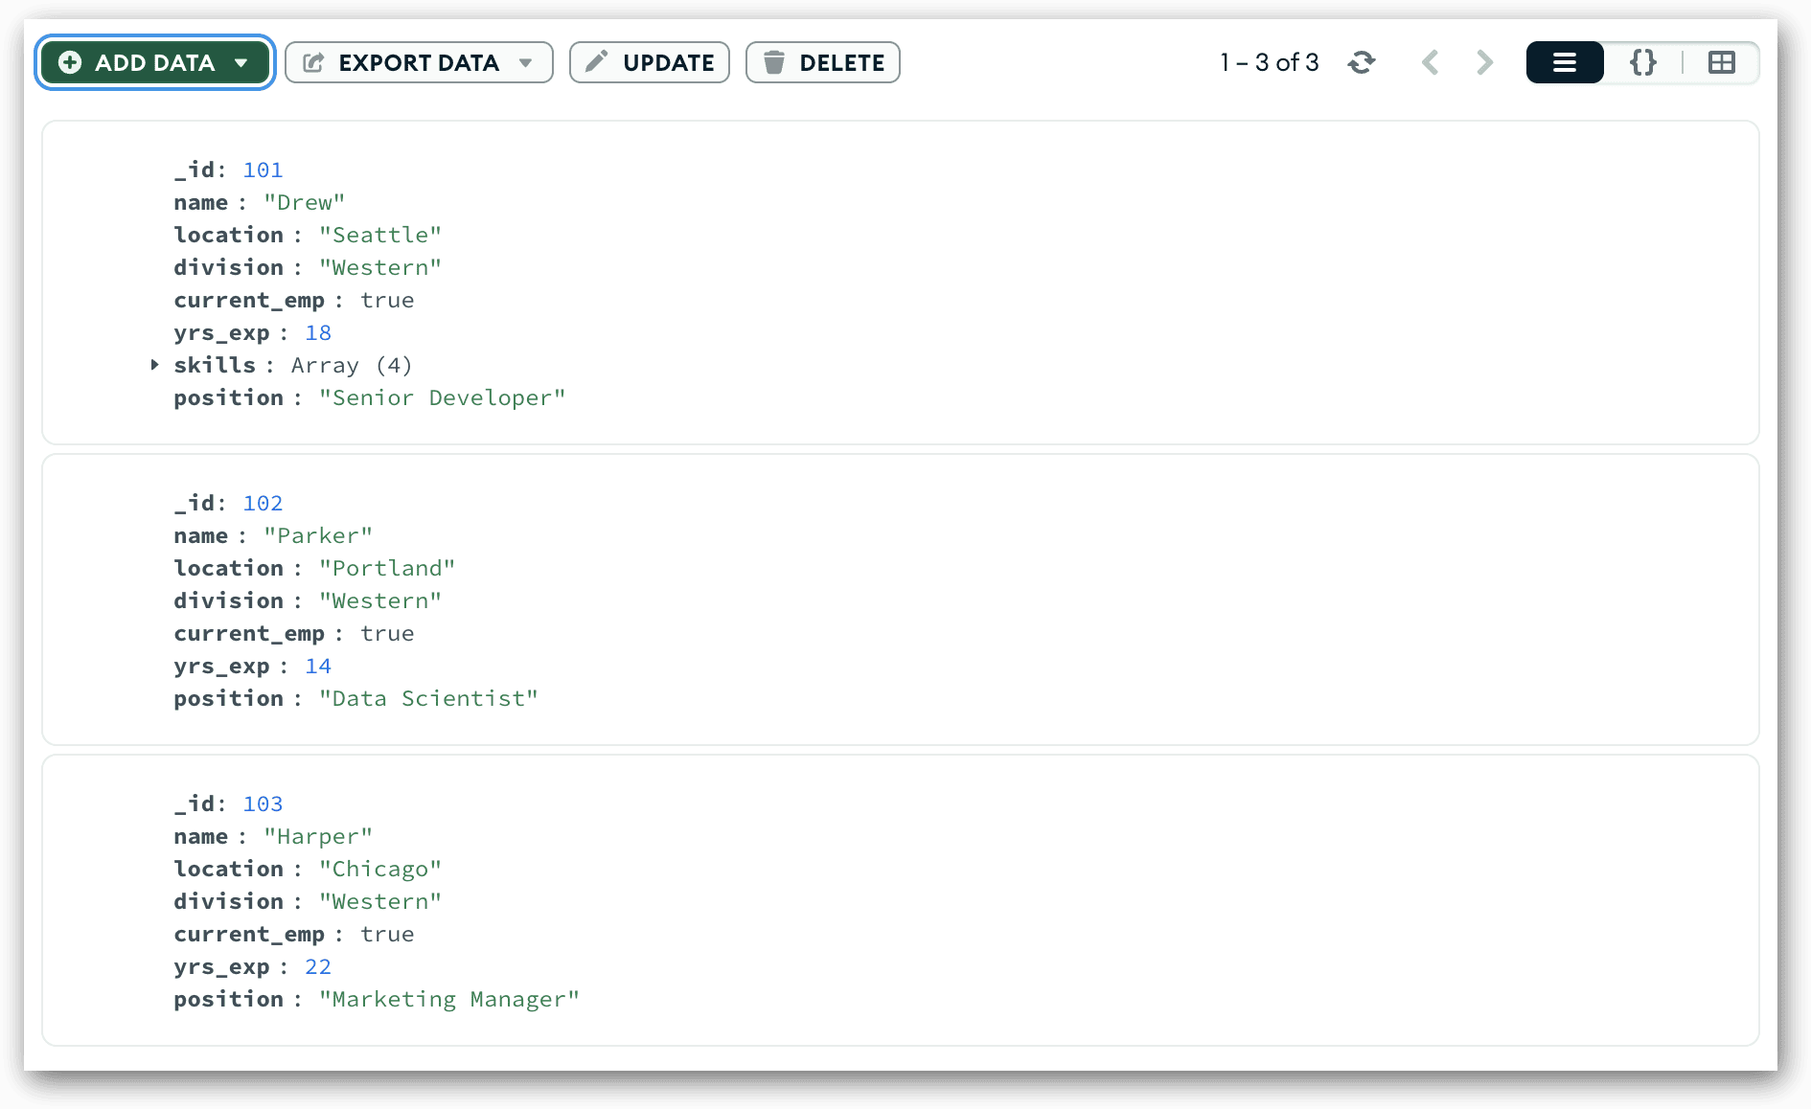Click the yrs_exp value 22
The width and height of the screenshot is (1811, 1109).
point(318,967)
